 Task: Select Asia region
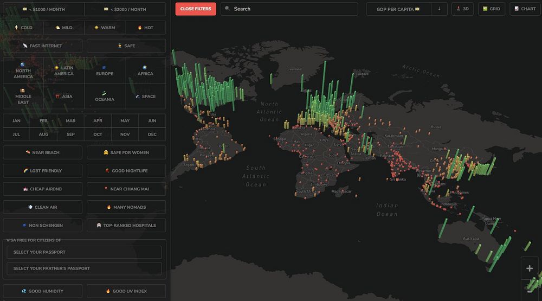pos(64,96)
